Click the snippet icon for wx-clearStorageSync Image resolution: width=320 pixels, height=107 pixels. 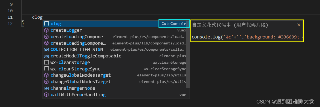[x=47, y=69]
